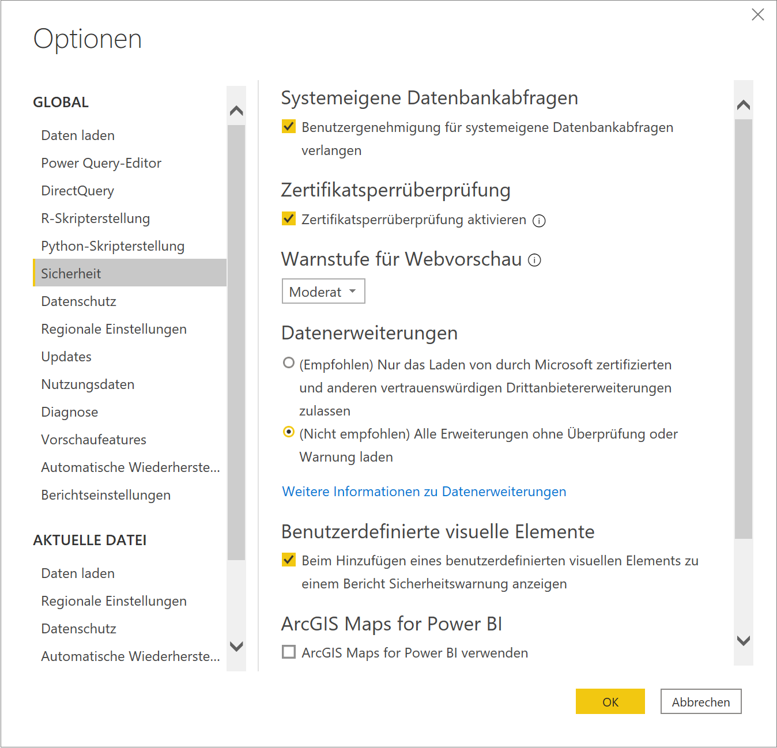The height and width of the screenshot is (748, 777).
Task: Open Power Query-Editor settings
Action: pos(130,163)
